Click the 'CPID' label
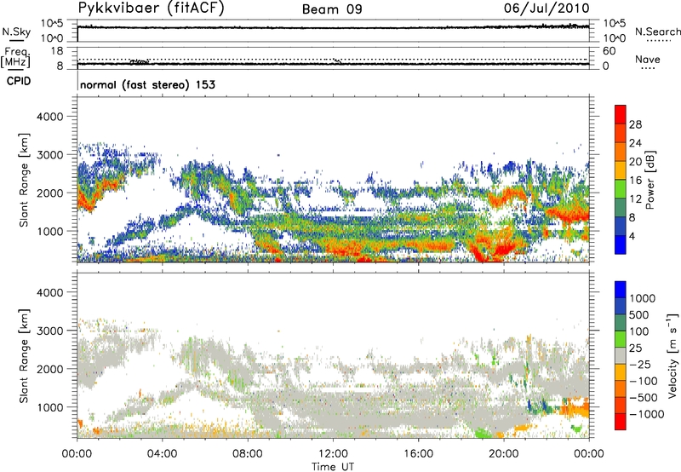Image resolution: width=681 pixels, height=472 pixels. pos(19,81)
